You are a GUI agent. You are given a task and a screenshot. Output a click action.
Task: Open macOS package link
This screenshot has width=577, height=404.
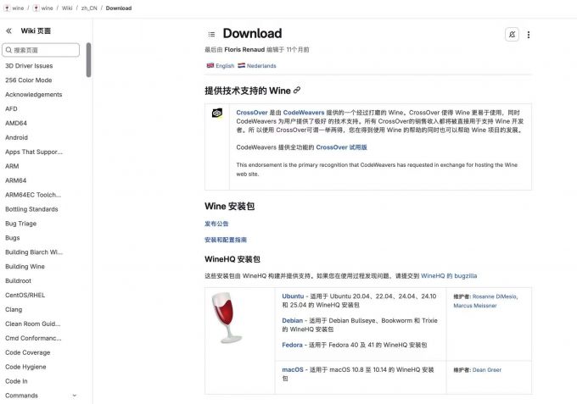293,369
